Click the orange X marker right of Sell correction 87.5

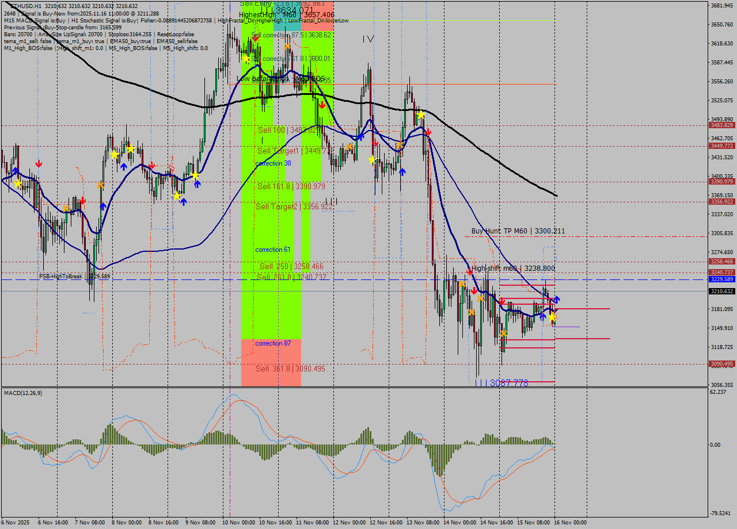click(287, 46)
